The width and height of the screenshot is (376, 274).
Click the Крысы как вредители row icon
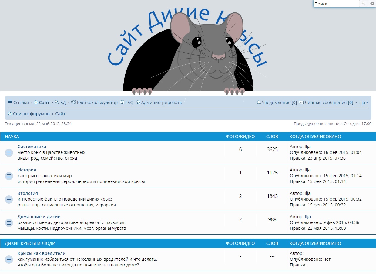(9, 259)
